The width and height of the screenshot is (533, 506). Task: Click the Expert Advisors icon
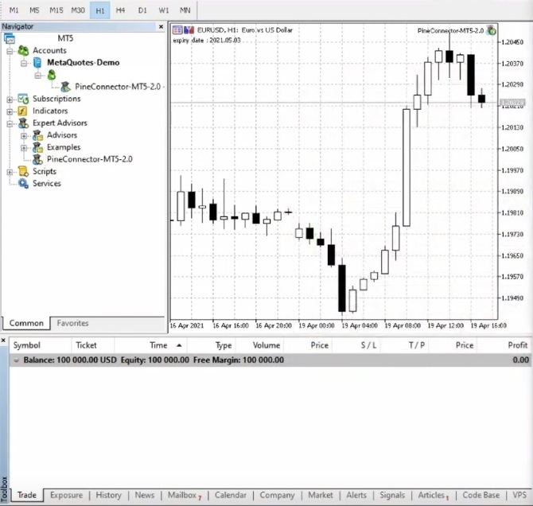pos(23,123)
